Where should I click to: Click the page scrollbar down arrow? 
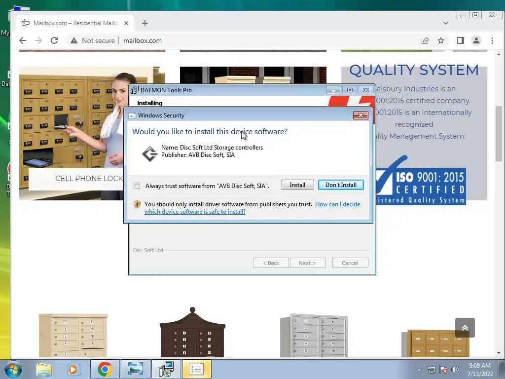tap(499, 353)
